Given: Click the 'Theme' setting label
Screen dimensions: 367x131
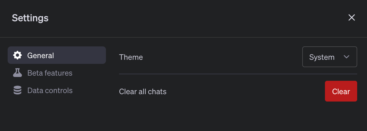Looking at the screenshot, I should [131, 57].
